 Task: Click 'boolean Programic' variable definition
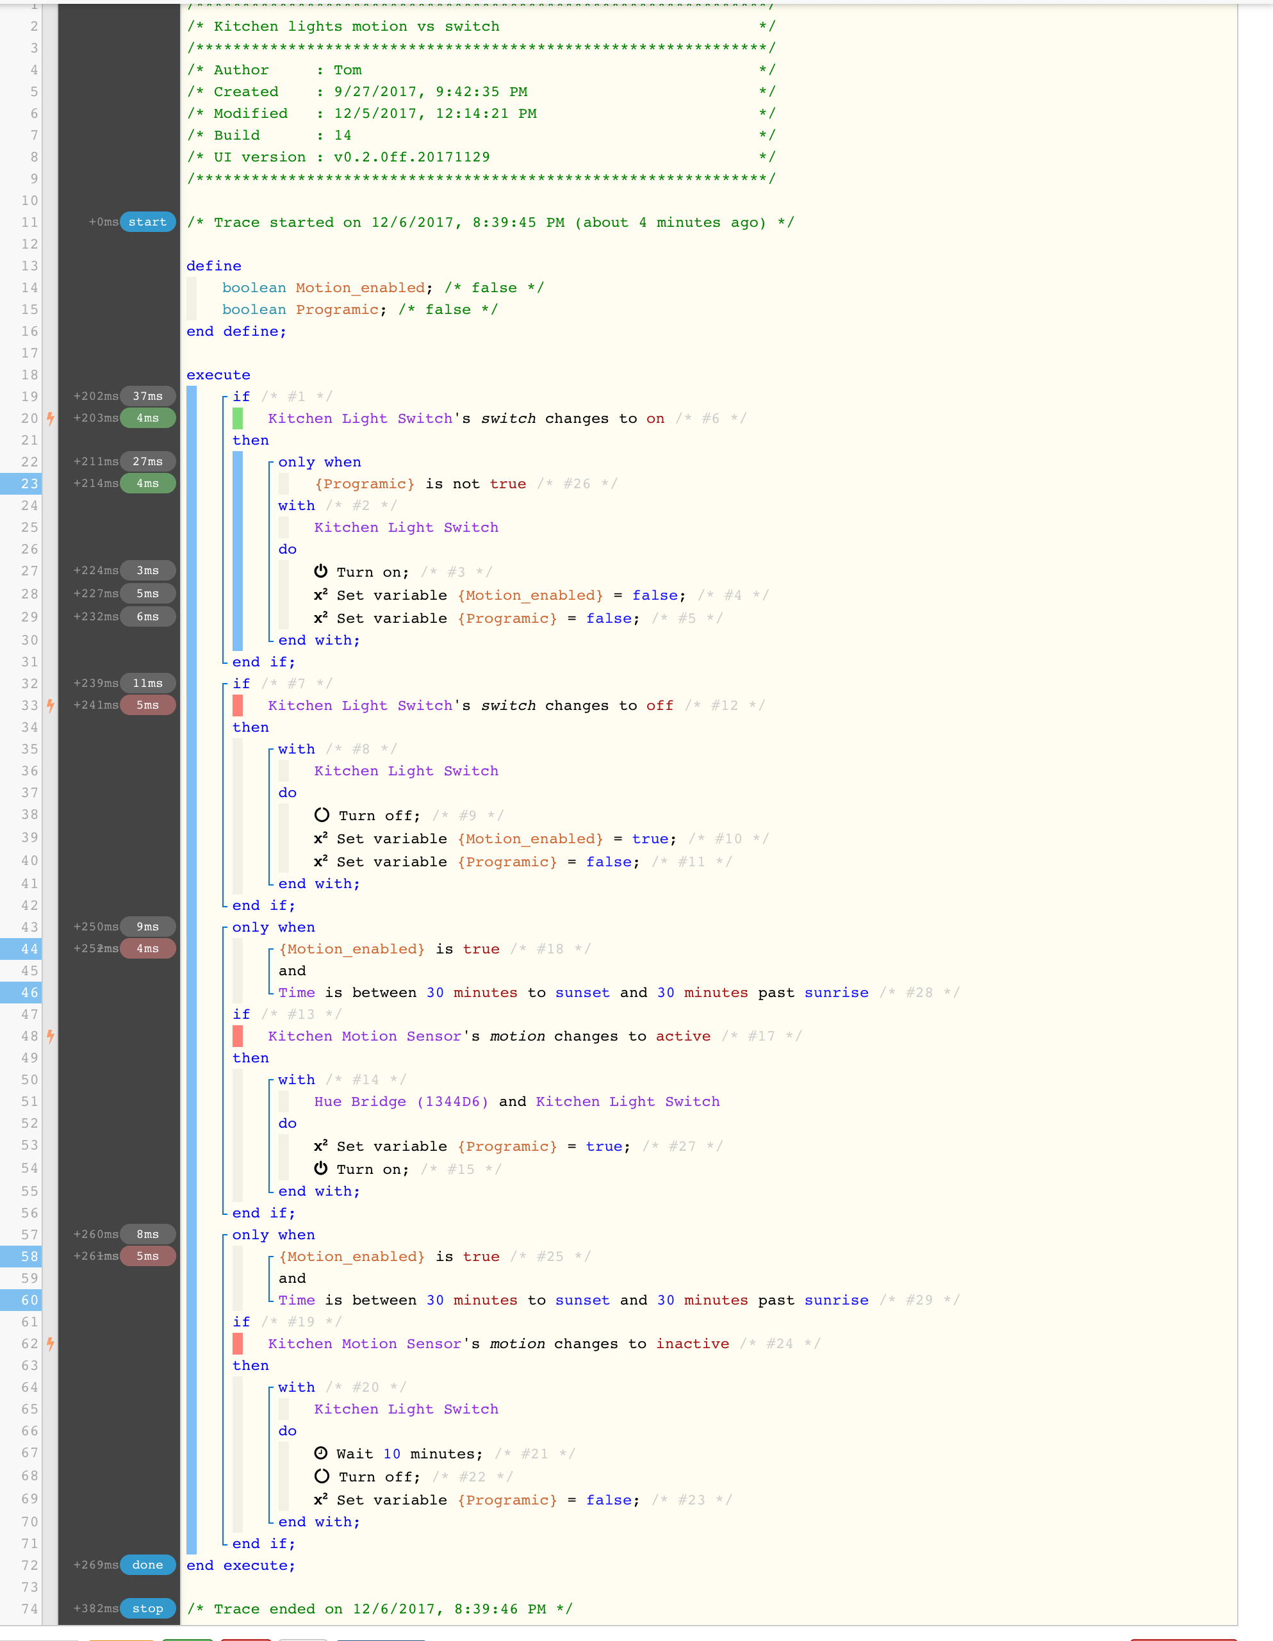pyautogui.click(x=304, y=309)
